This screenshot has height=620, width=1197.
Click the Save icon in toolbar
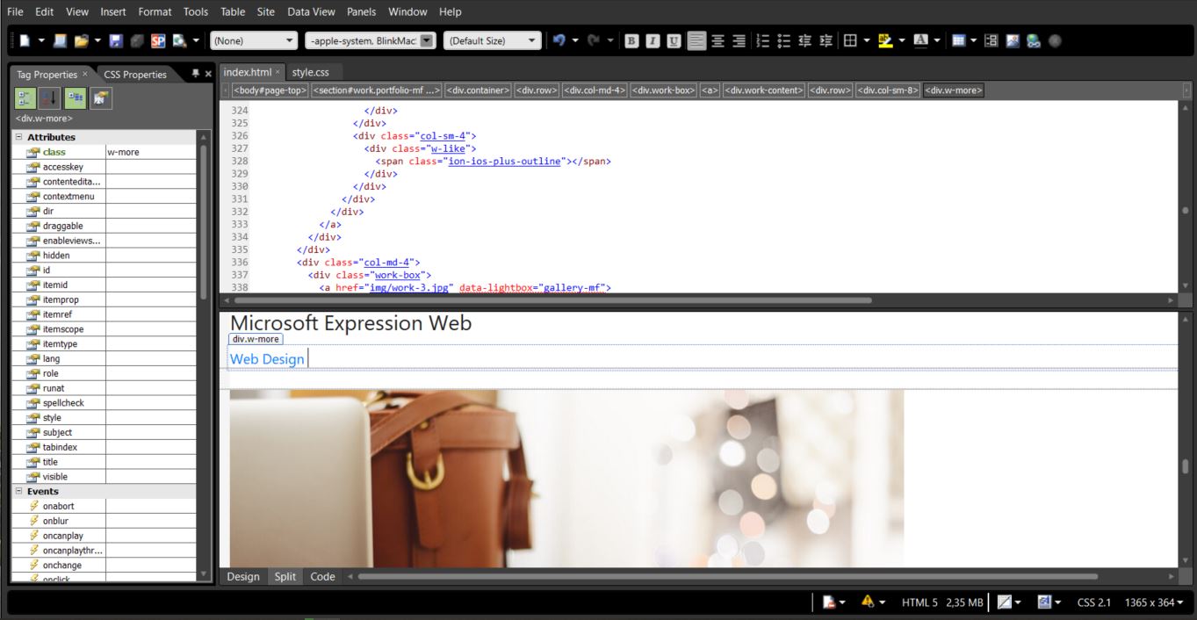point(116,40)
